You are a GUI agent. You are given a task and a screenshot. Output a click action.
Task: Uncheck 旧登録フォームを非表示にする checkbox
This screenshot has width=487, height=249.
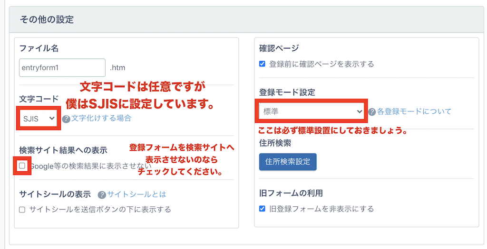pos(262,209)
